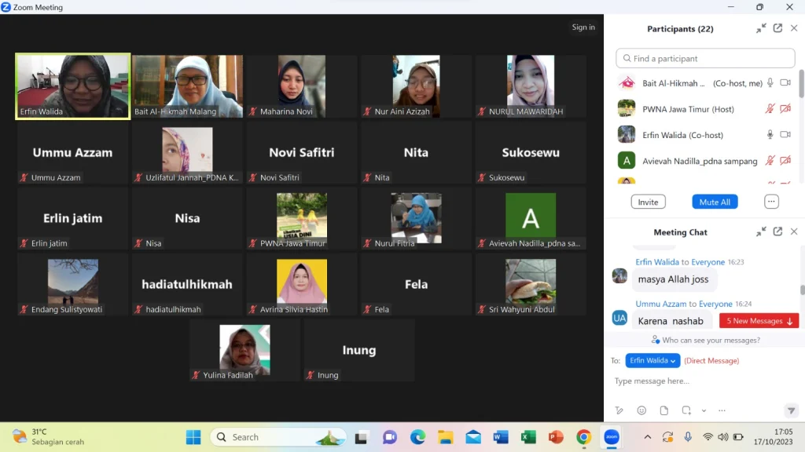Expand screenshot options chevron in chat
The image size is (805, 452).
(x=704, y=410)
